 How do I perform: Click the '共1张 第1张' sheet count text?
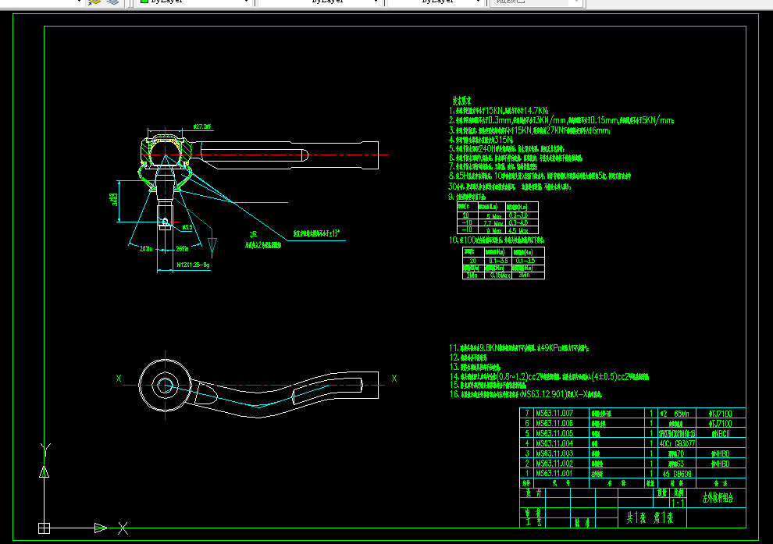tap(650, 517)
